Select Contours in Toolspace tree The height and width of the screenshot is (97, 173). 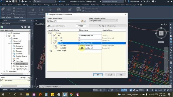19,51
